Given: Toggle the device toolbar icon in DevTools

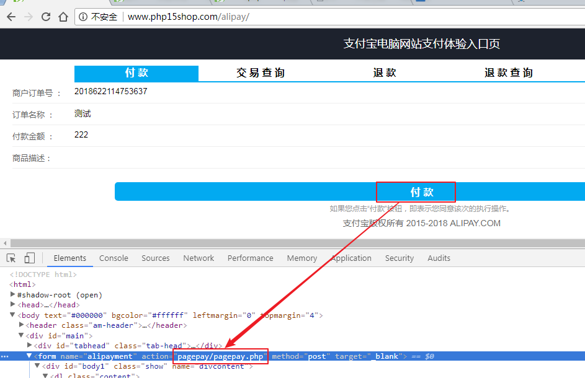Looking at the screenshot, I should click(29, 258).
